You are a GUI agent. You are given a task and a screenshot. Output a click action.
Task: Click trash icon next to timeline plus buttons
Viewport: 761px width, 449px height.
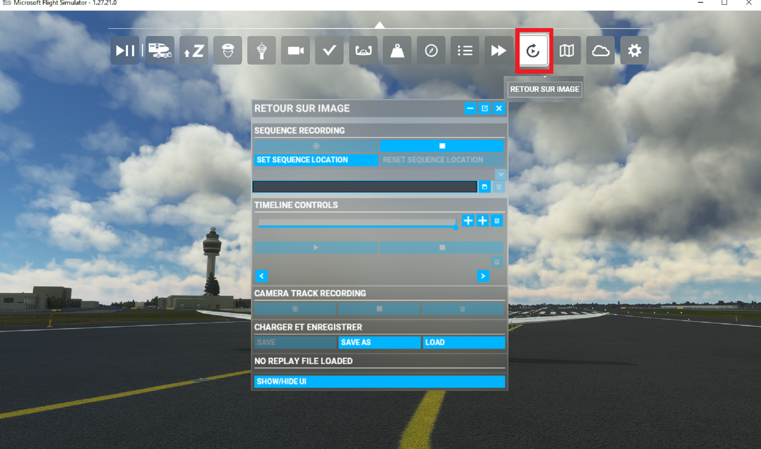[497, 221]
